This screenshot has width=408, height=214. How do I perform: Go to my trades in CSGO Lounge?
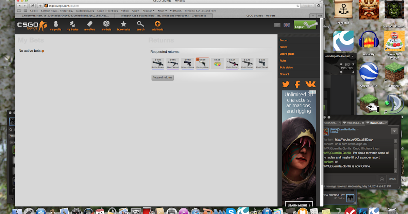72,26
